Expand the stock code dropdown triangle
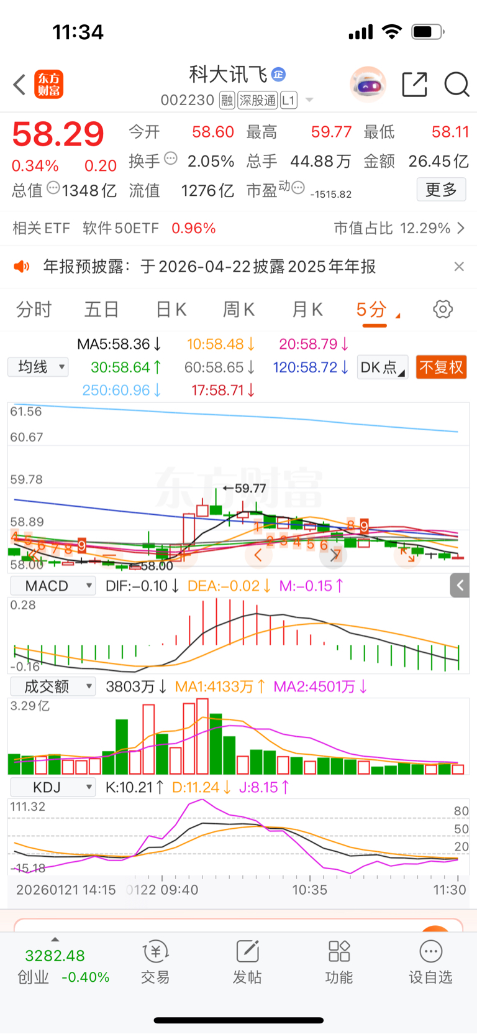 tap(309, 100)
